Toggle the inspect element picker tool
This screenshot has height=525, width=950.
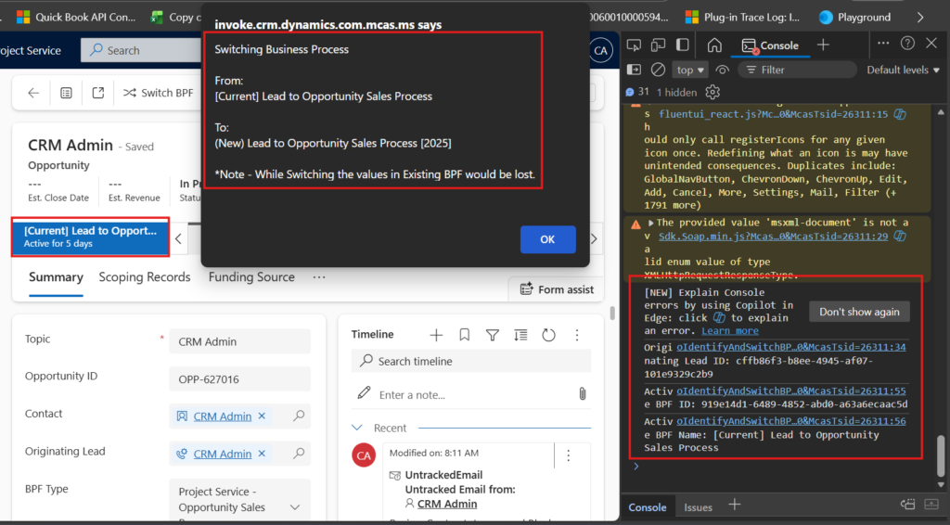[x=634, y=45]
